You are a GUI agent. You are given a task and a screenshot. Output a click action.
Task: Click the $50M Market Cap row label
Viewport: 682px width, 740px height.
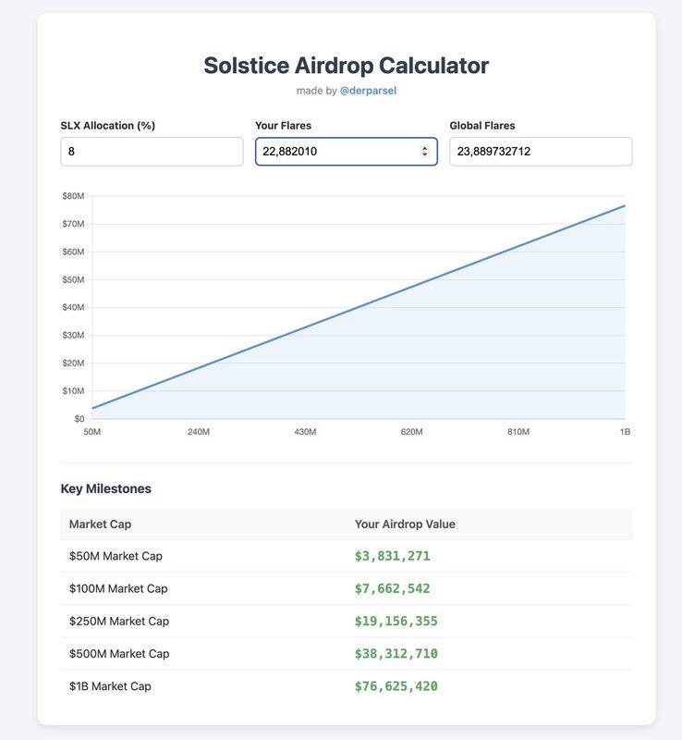[x=116, y=556]
